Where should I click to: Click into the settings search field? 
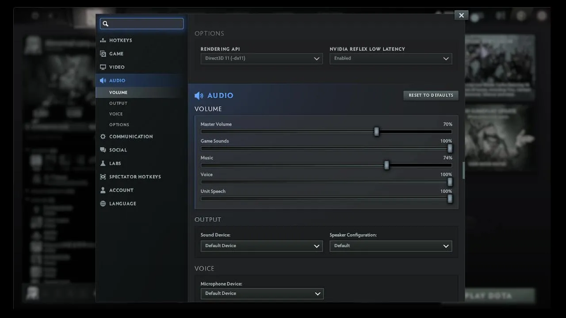tap(141, 23)
